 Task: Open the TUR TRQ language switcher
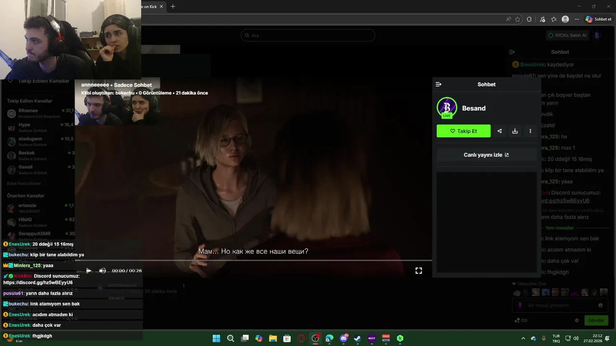coord(556,338)
